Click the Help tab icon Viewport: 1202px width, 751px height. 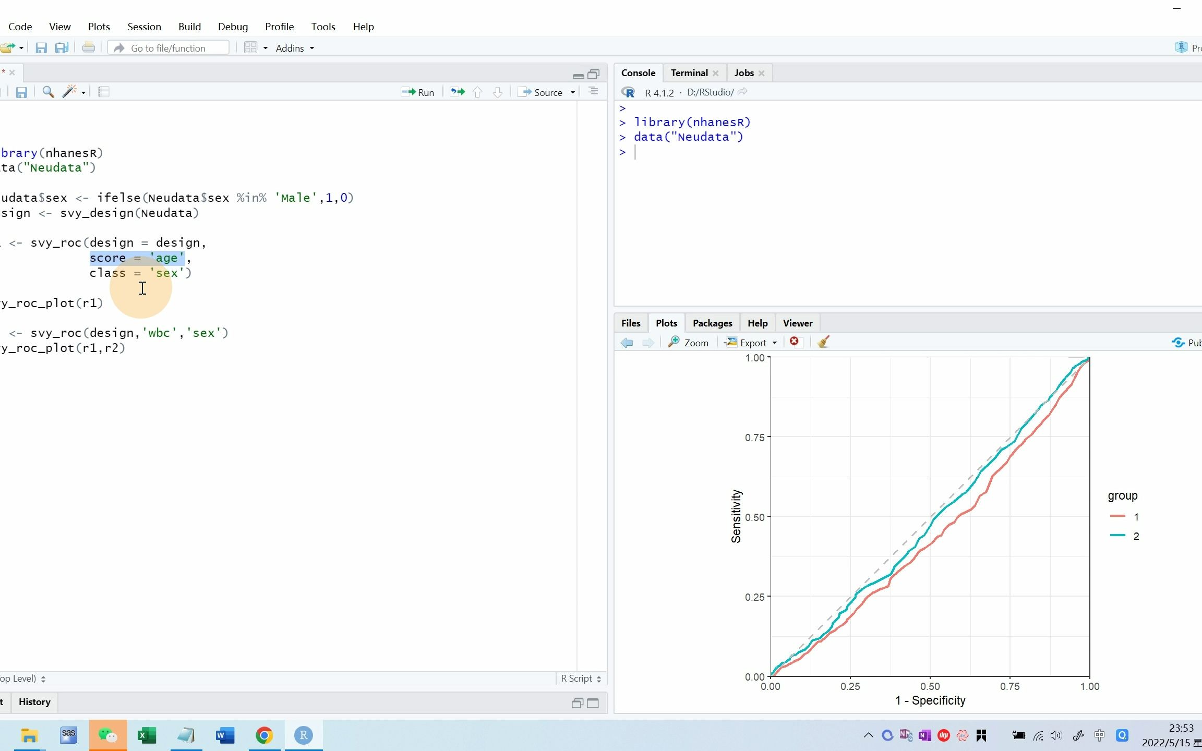tap(755, 323)
